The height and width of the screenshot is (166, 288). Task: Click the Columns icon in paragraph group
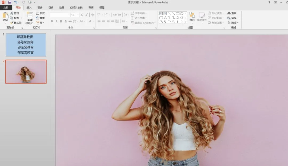pyautogui.click(x=124, y=21)
